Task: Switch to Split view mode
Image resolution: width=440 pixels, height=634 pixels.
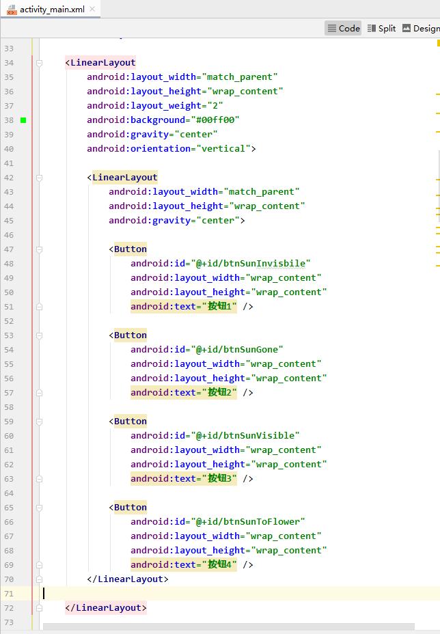Action: coord(381,28)
